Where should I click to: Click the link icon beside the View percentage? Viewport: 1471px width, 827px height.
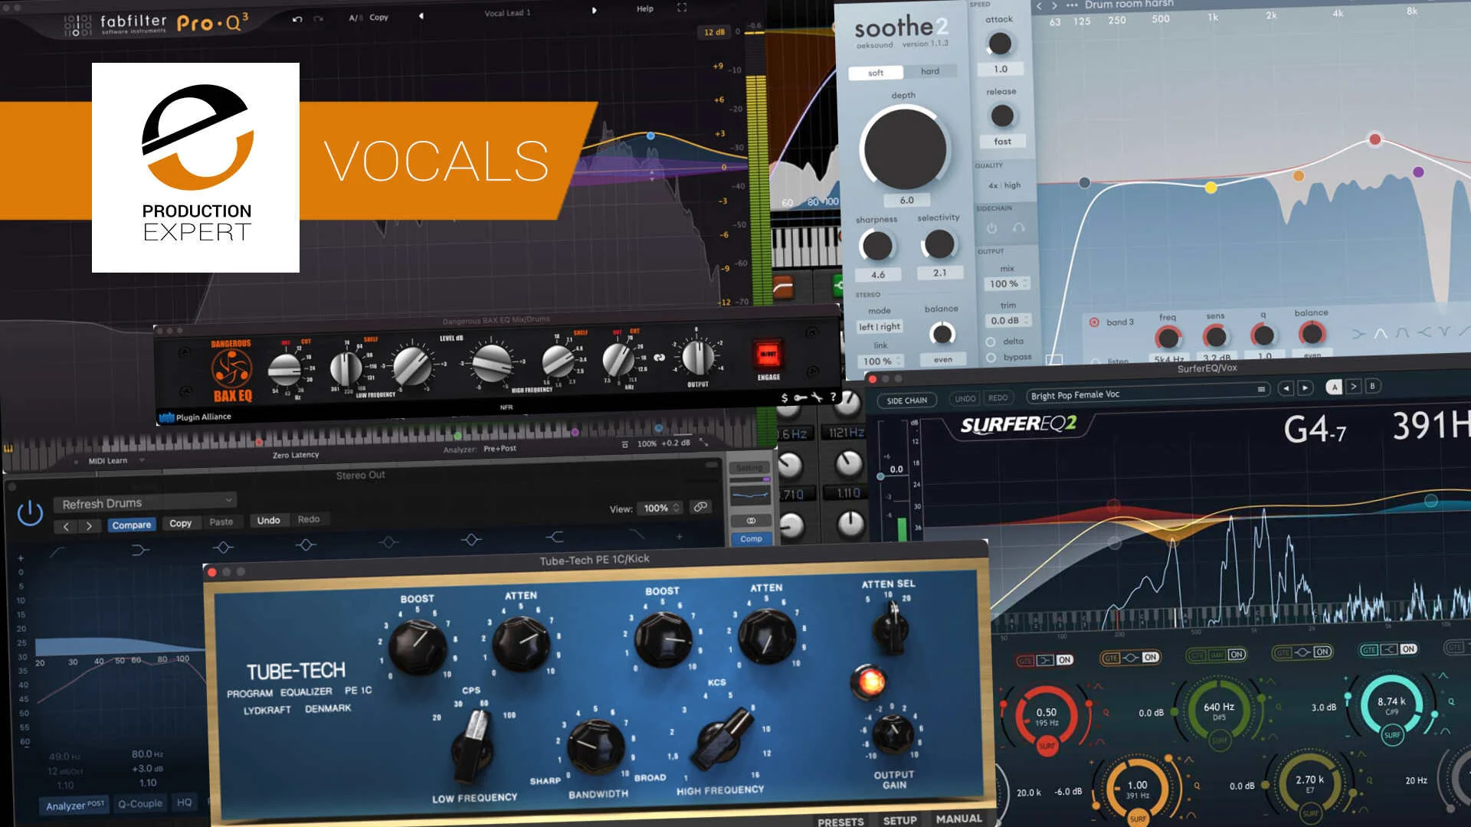700,507
